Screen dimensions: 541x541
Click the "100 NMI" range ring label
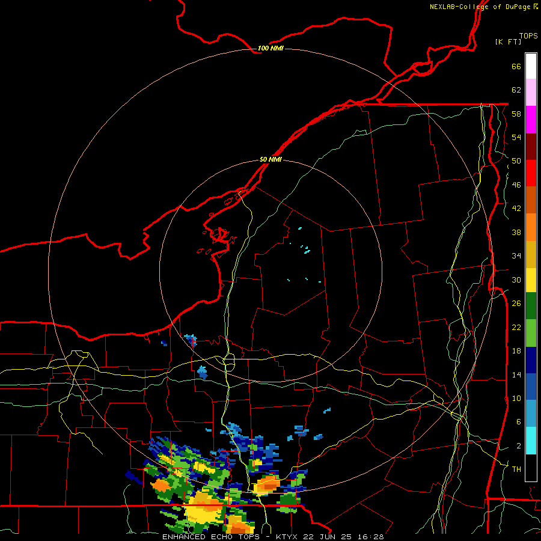270,48
